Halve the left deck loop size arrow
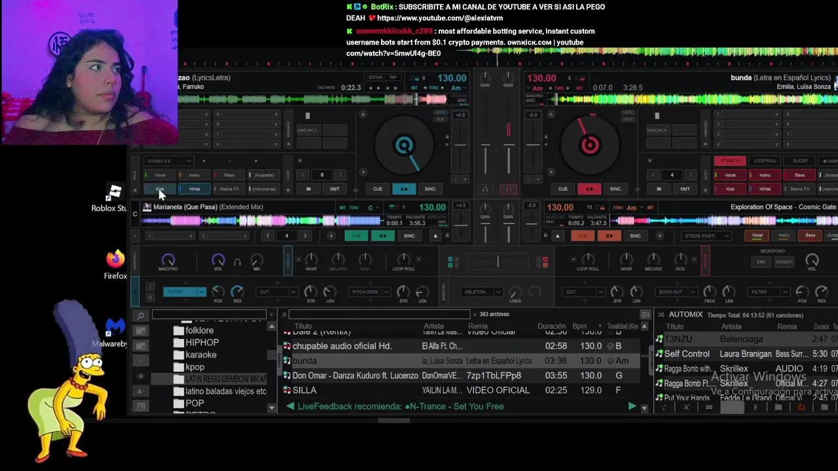838x471 pixels. [303, 175]
